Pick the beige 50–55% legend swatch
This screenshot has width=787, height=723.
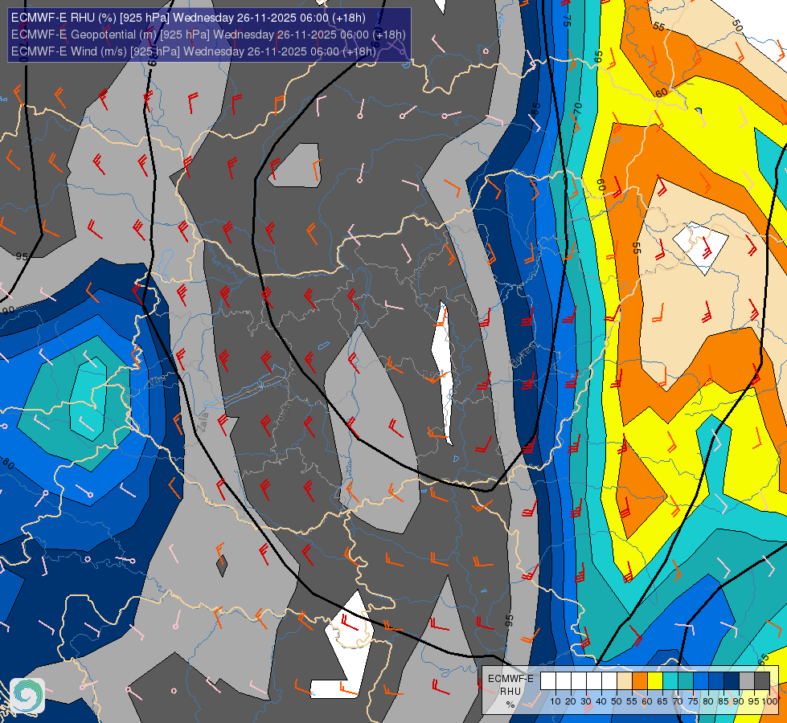click(625, 680)
